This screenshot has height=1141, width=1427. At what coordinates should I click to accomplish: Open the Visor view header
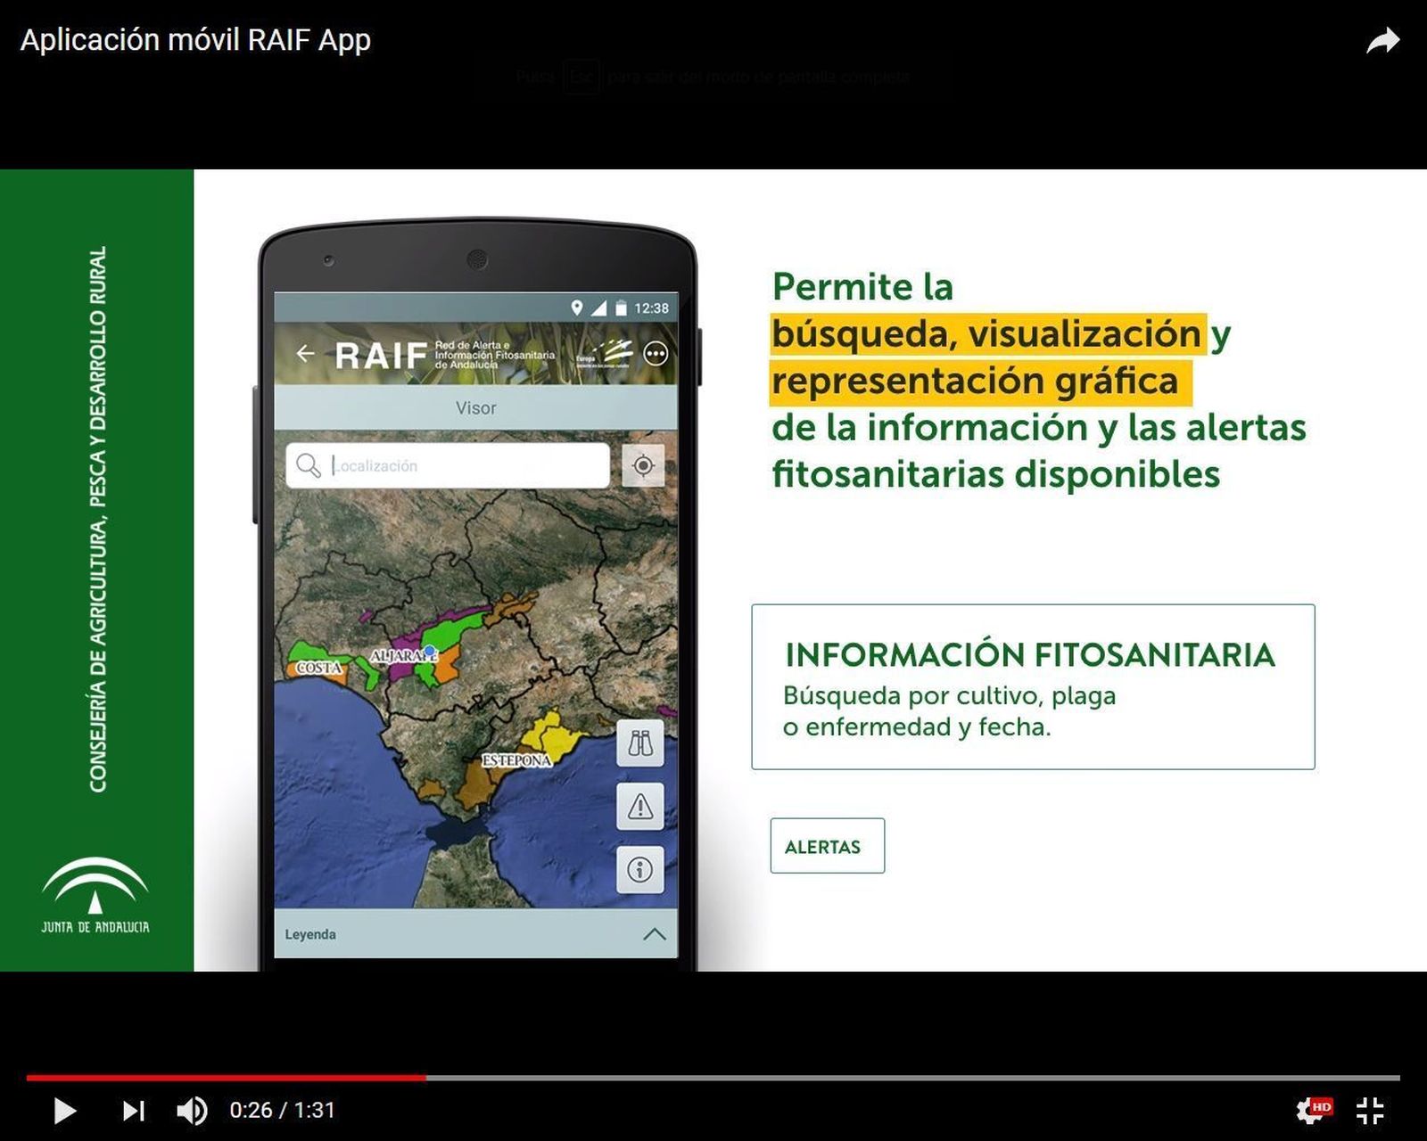click(x=477, y=407)
